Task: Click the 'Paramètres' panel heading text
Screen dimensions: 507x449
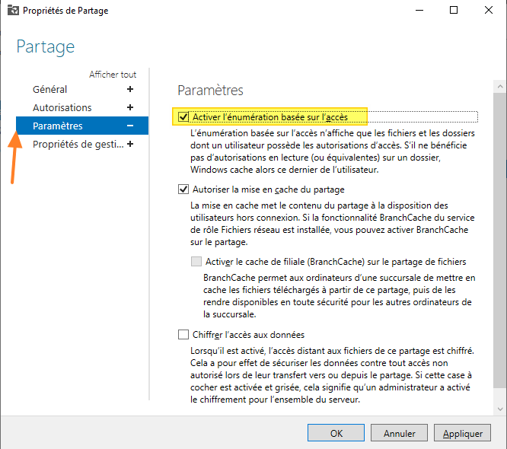Action: click(x=211, y=91)
